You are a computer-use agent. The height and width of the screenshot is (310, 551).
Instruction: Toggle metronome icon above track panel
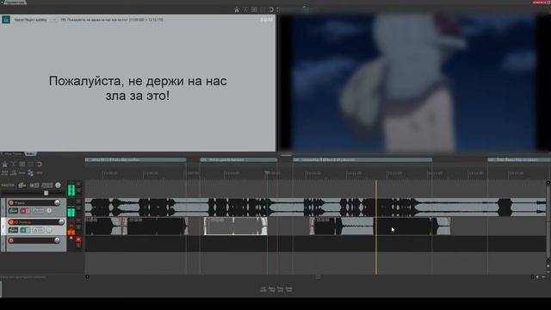[x=5, y=164]
